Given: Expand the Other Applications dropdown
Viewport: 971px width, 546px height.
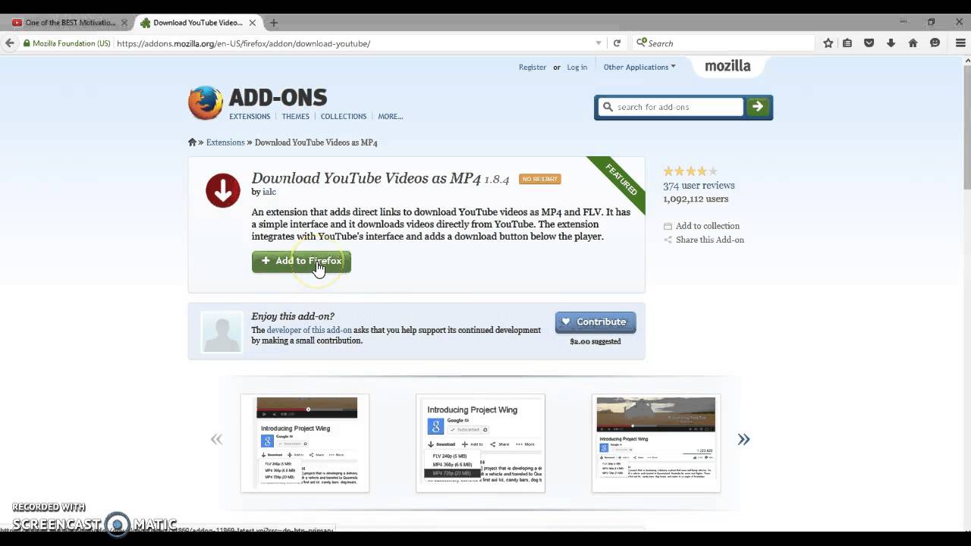Looking at the screenshot, I should [639, 67].
